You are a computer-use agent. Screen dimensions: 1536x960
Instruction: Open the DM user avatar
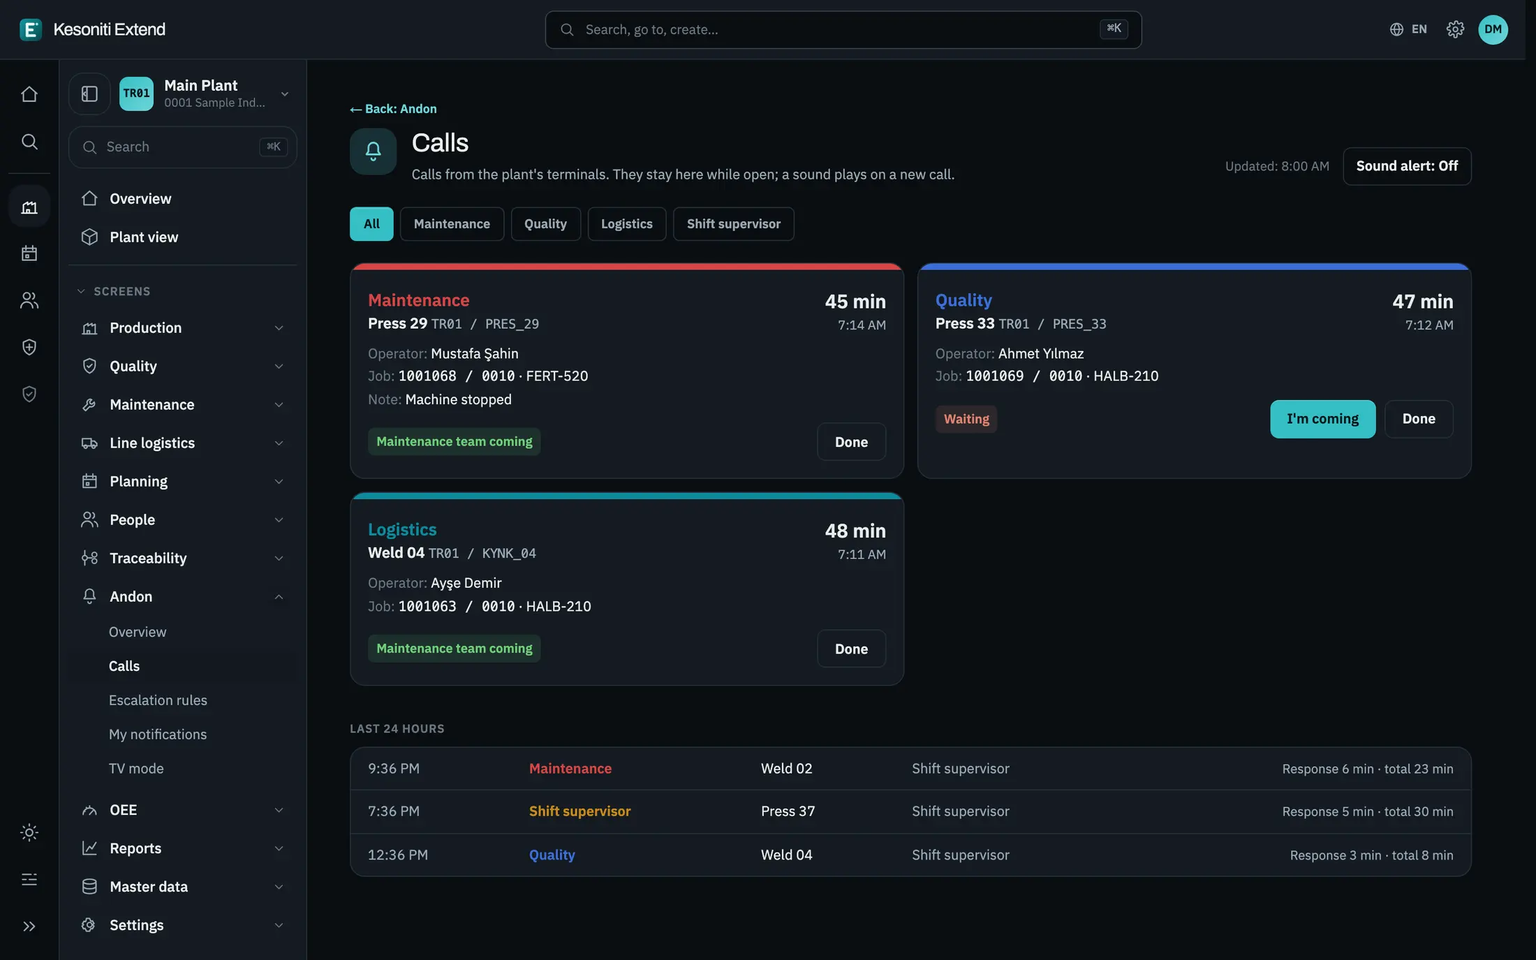pyautogui.click(x=1493, y=29)
